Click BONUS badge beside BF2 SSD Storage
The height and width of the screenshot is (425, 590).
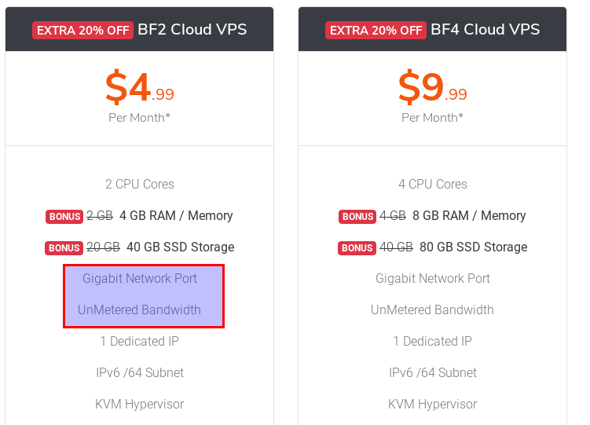click(x=64, y=247)
